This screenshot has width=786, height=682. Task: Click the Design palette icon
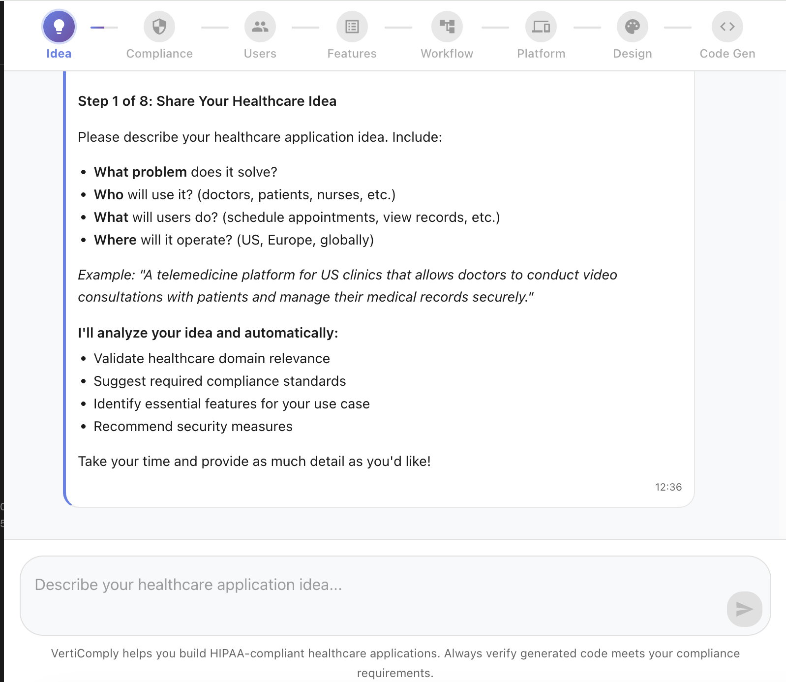coord(633,27)
